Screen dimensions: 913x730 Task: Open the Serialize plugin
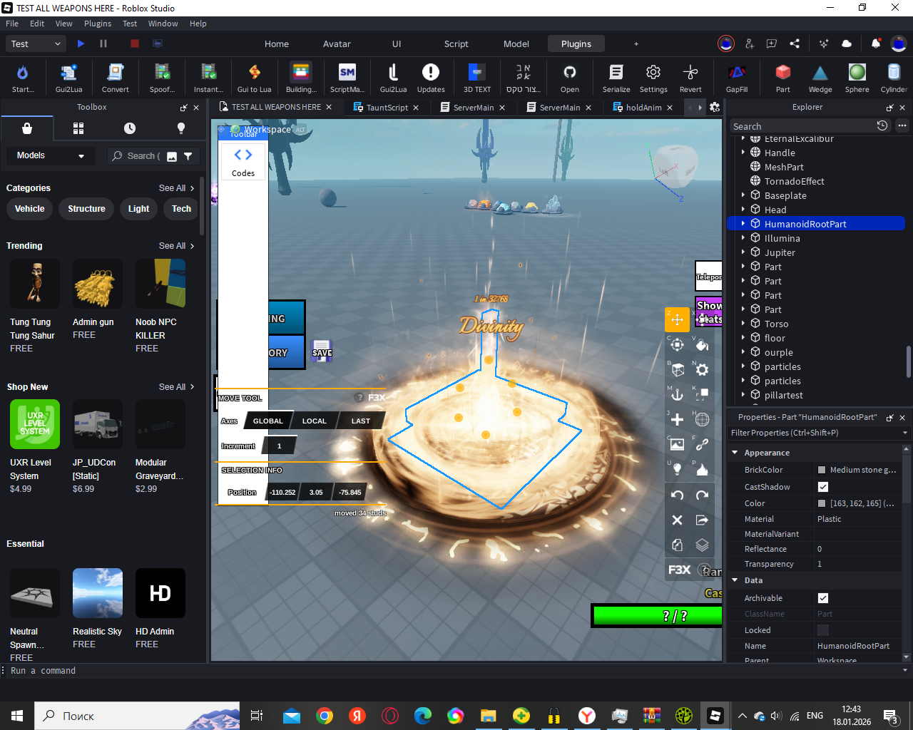pos(616,78)
